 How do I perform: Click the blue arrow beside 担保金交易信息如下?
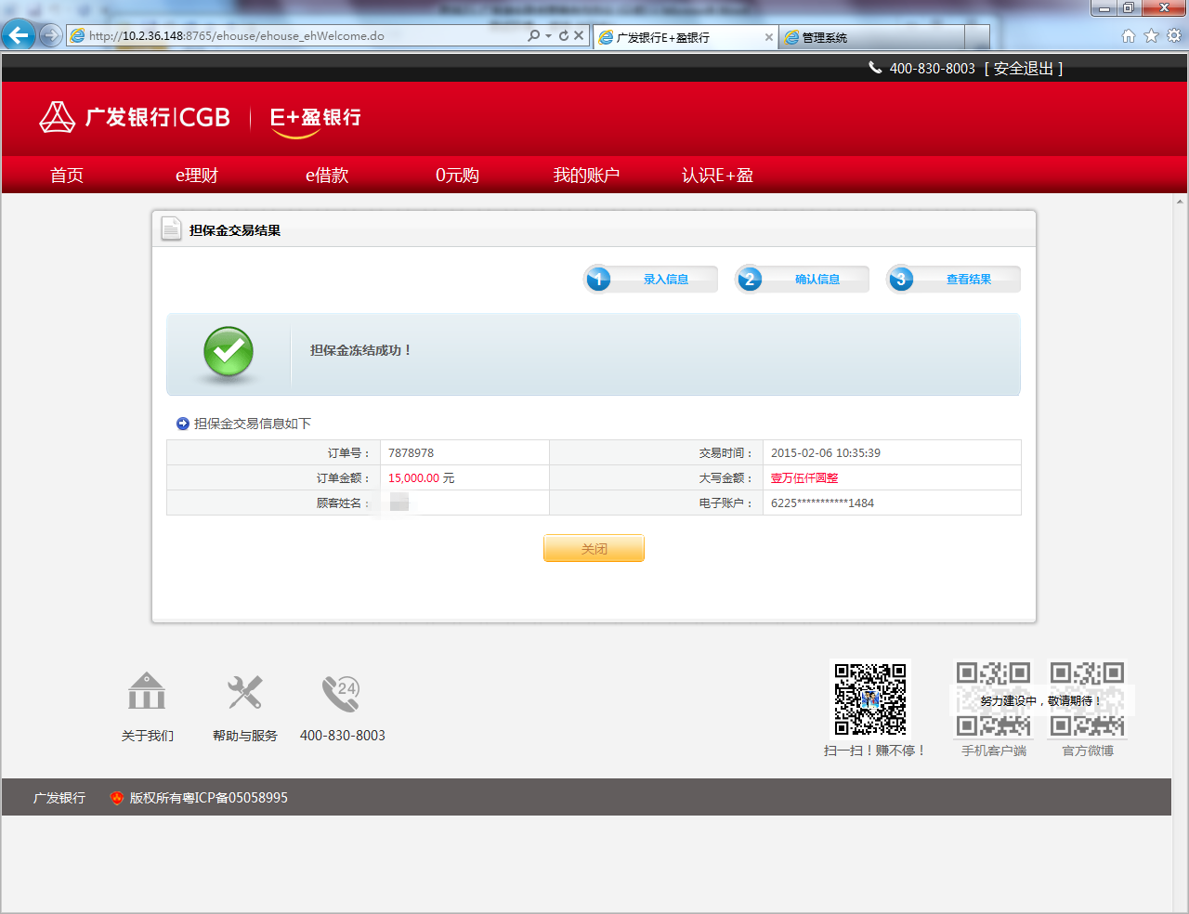coord(183,424)
